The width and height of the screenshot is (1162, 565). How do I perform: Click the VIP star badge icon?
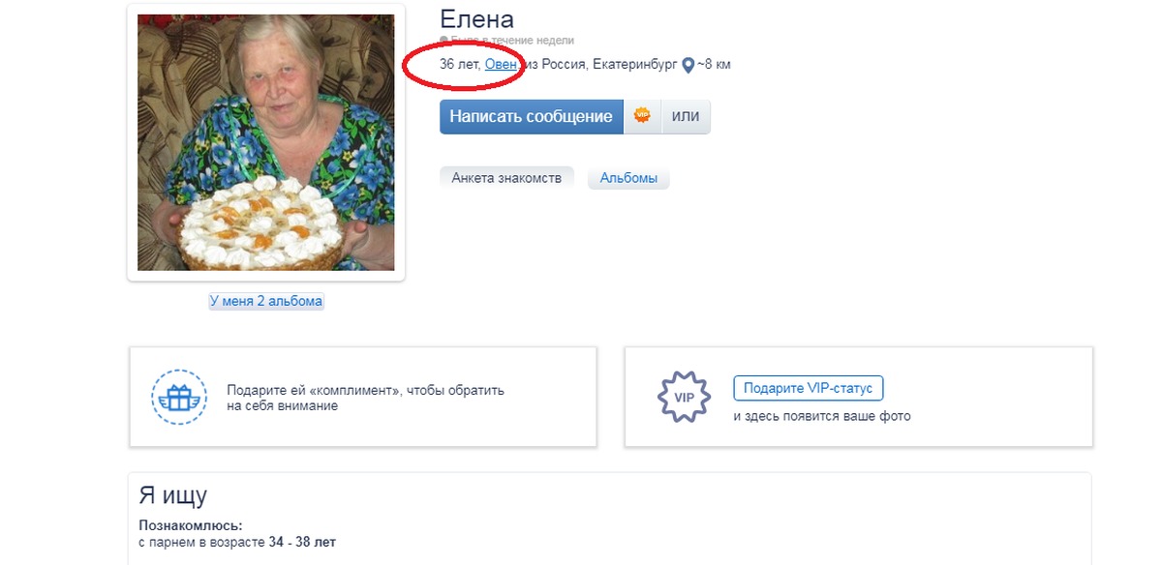(684, 397)
